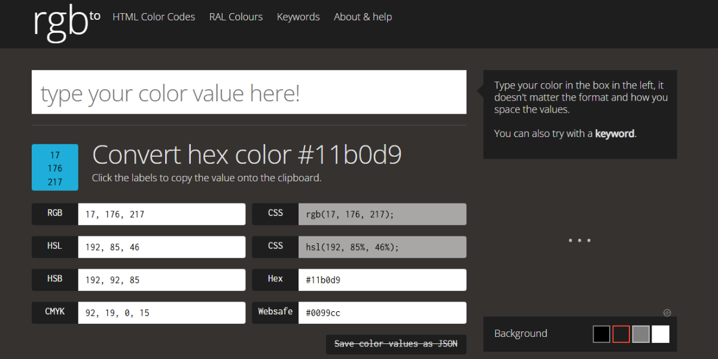The image size is (718, 359).
Task: Copy the CMYK value via the CMYK label
Action: click(x=54, y=312)
